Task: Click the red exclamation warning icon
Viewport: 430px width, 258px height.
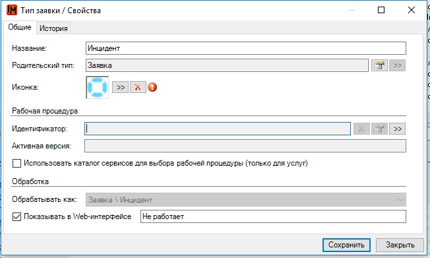Action: (x=152, y=87)
